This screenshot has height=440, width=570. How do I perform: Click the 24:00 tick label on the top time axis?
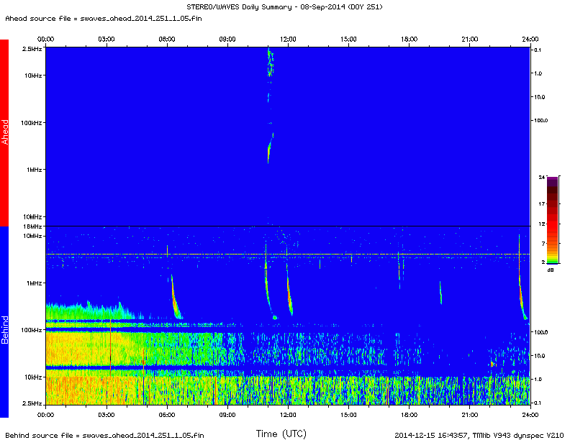pos(530,40)
